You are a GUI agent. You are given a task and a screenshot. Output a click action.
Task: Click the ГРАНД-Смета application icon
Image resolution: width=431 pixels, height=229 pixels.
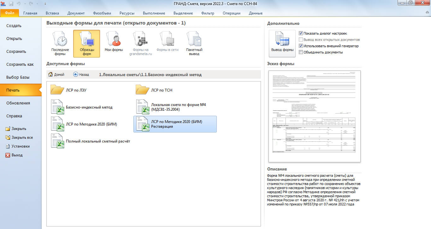(x=3, y=3)
